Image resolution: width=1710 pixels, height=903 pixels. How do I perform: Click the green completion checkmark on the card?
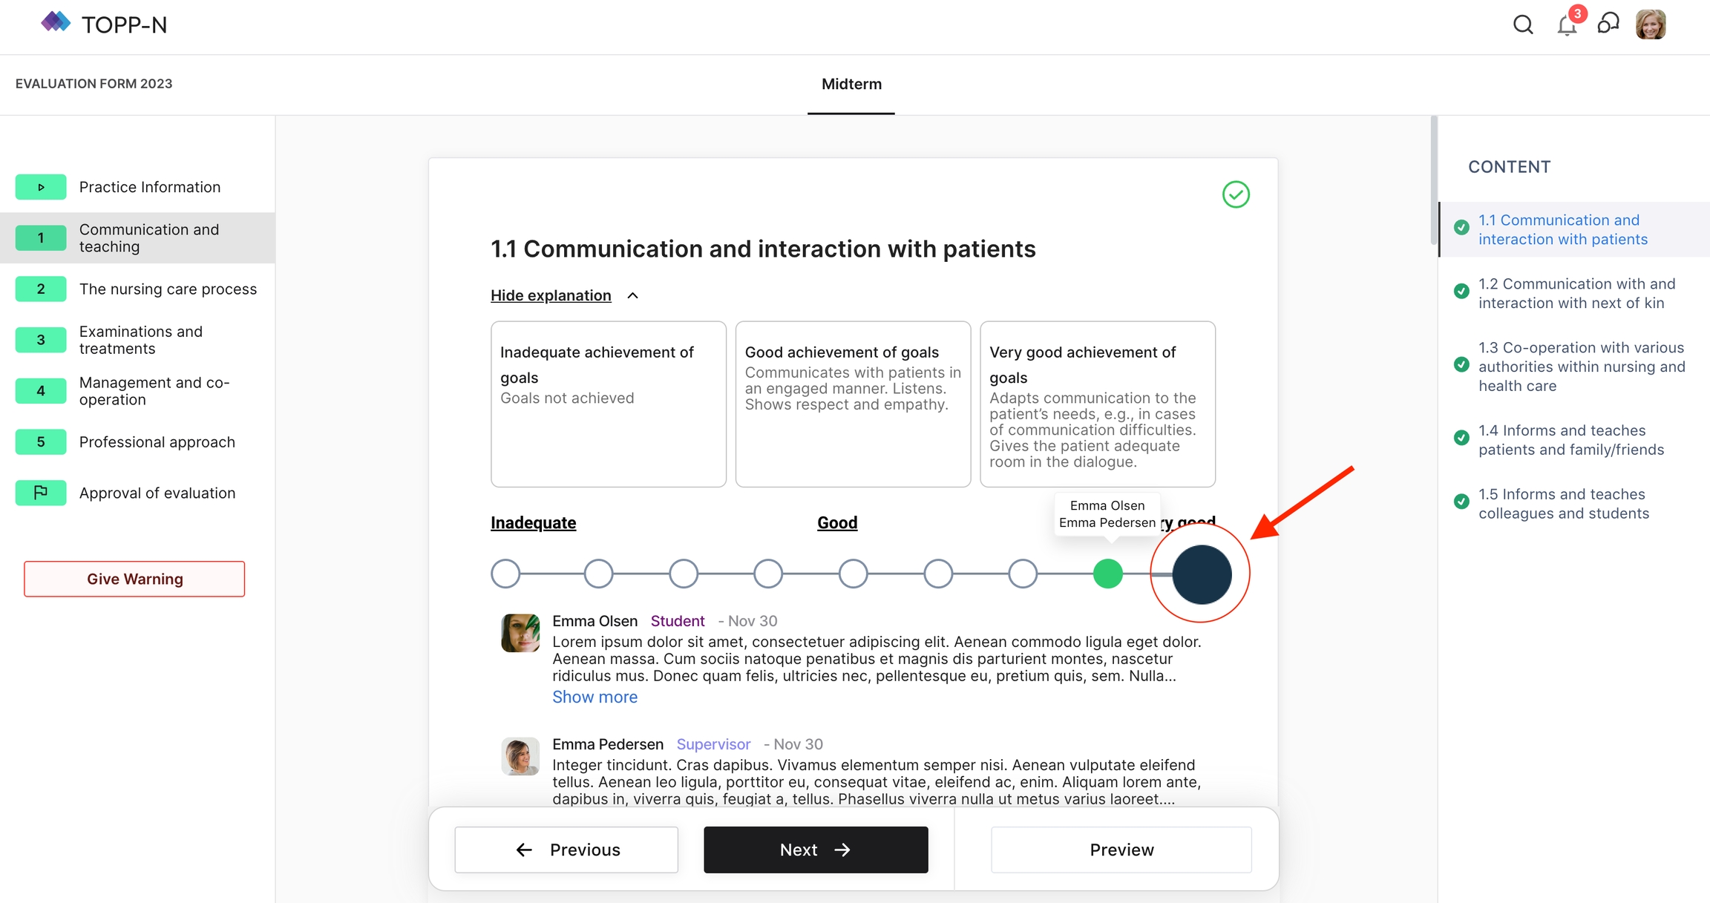pyautogui.click(x=1236, y=194)
